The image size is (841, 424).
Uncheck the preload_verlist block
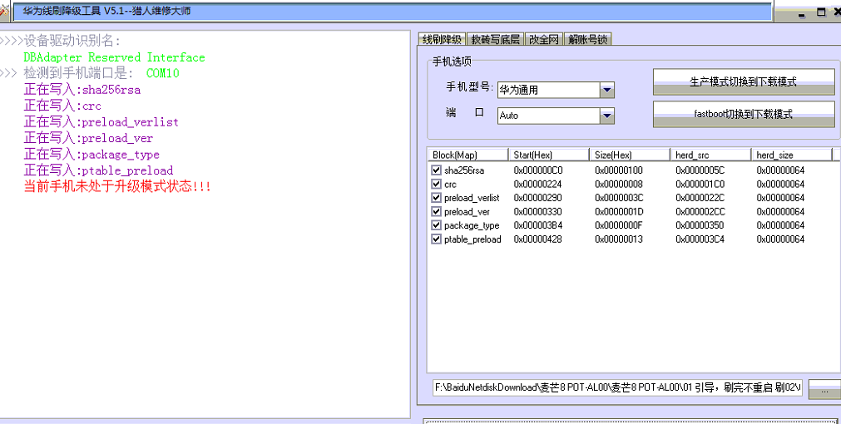(x=436, y=198)
